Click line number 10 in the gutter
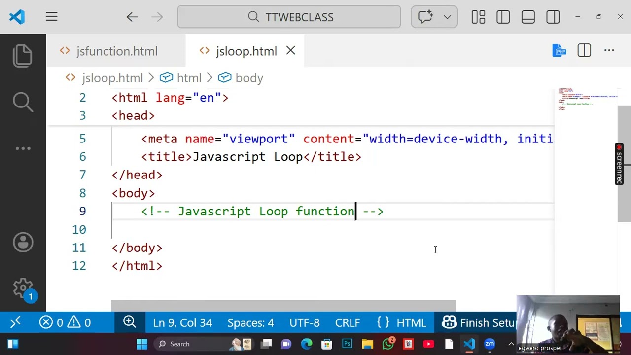Image resolution: width=631 pixels, height=355 pixels. pos(79,230)
